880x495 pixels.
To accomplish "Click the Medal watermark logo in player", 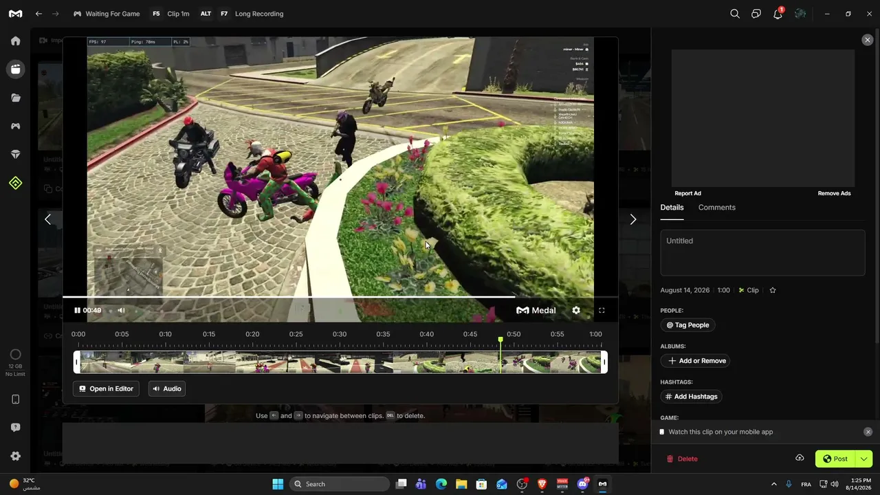I will click(x=536, y=310).
